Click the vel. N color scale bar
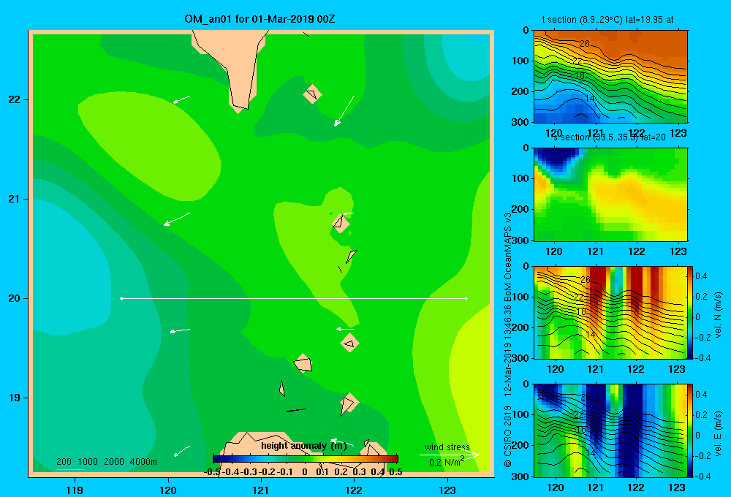 click(691, 312)
